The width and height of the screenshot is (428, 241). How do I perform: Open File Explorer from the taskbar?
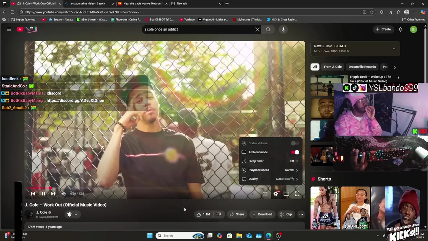click(x=239, y=236)
